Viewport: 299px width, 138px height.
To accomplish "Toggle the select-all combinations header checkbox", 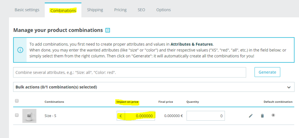I will pos(17,101).
